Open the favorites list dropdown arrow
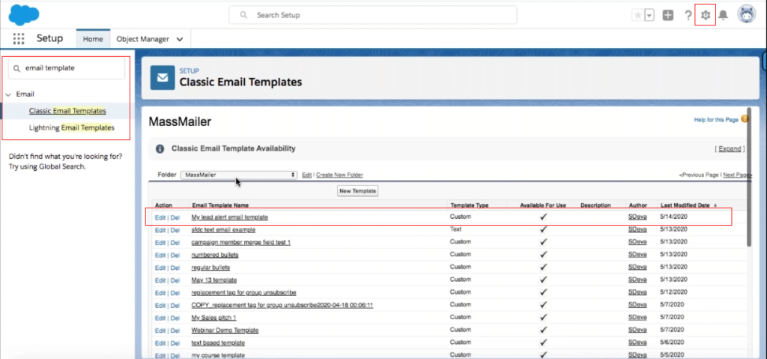The width and height of the screenshot is (767, 359). coord(649,15)
